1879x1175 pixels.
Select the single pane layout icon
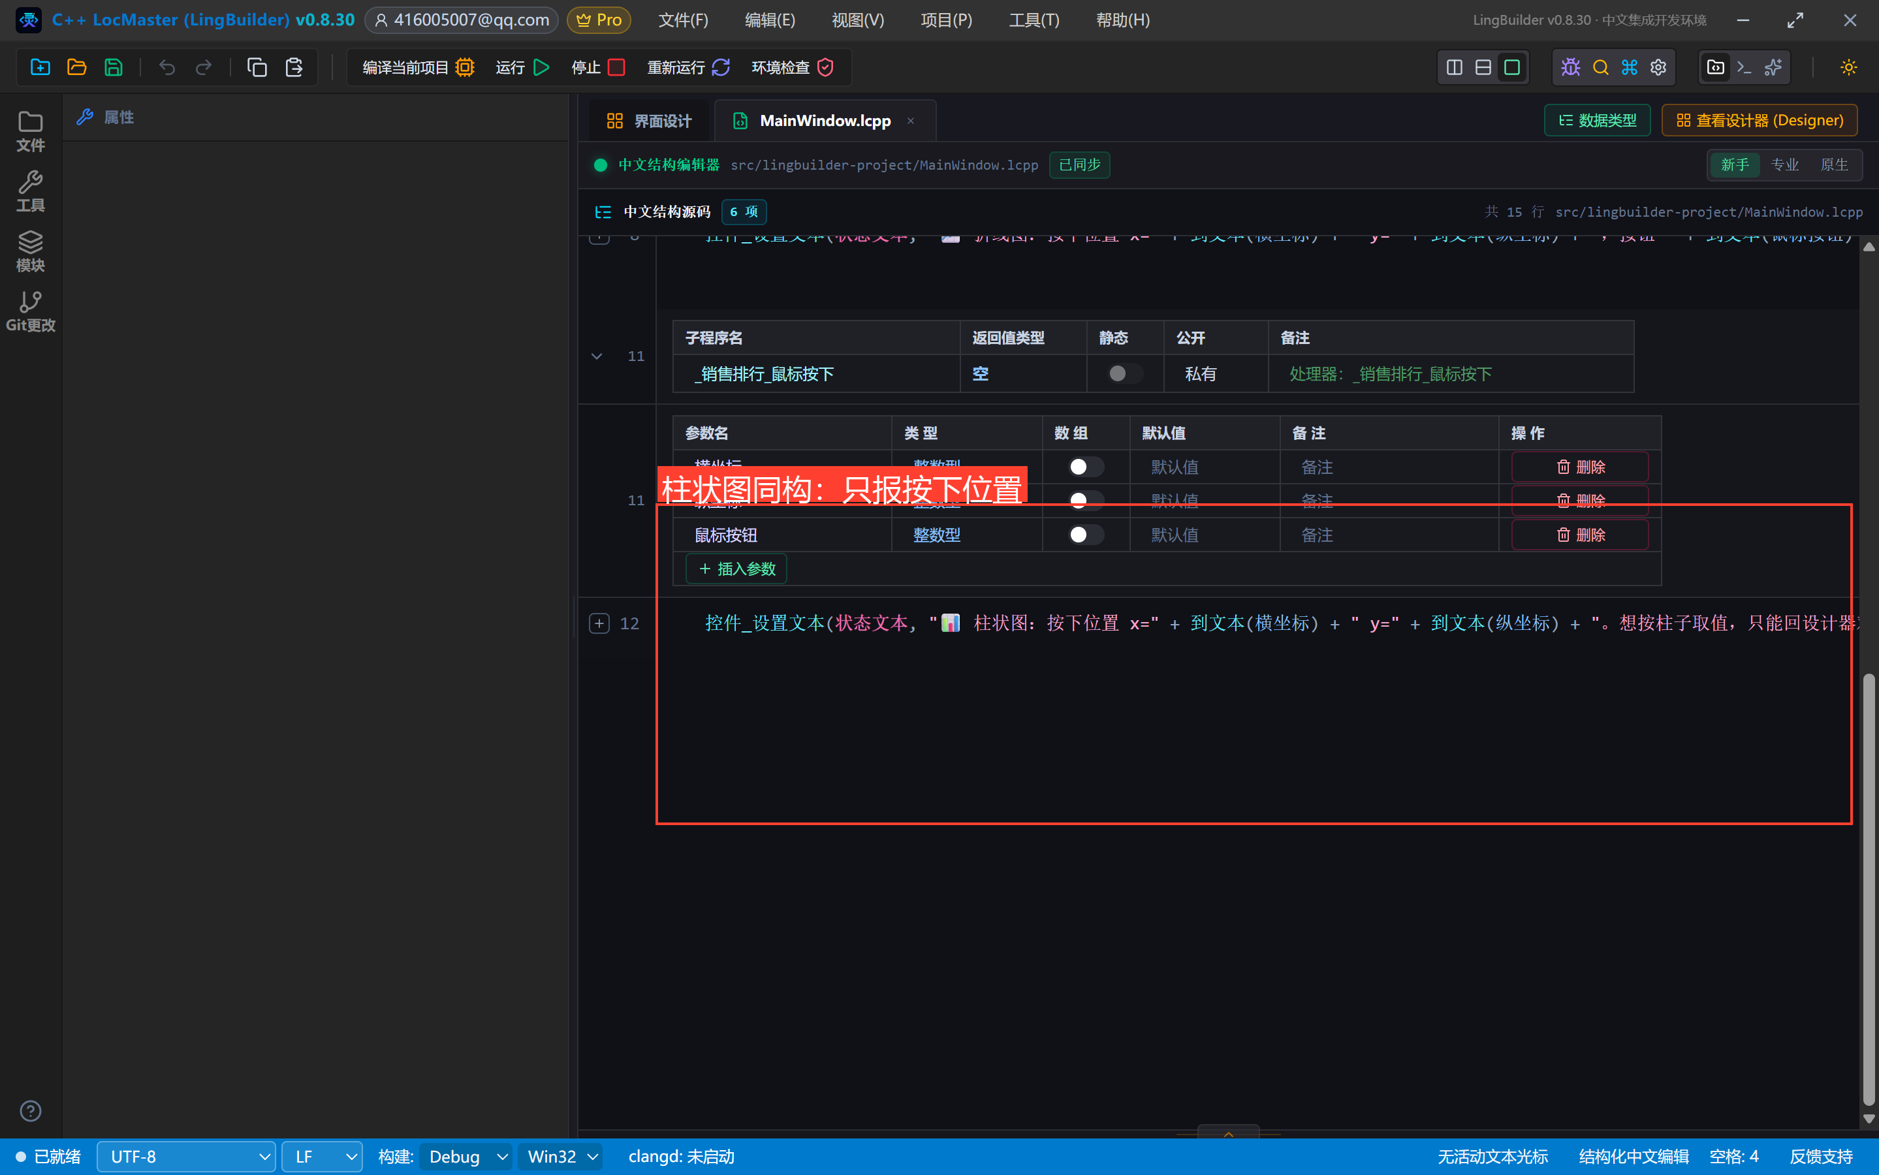1511,68
